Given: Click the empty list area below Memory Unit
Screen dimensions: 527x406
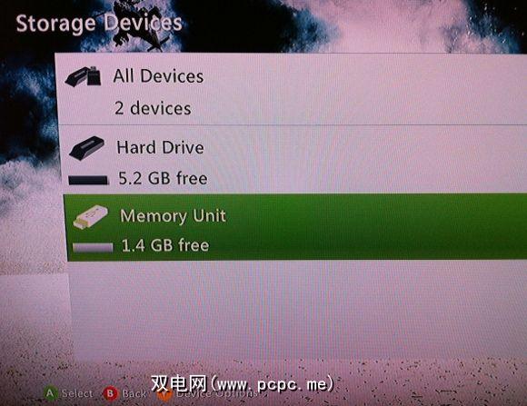Looking at the screenshot, I should [297, 312].
